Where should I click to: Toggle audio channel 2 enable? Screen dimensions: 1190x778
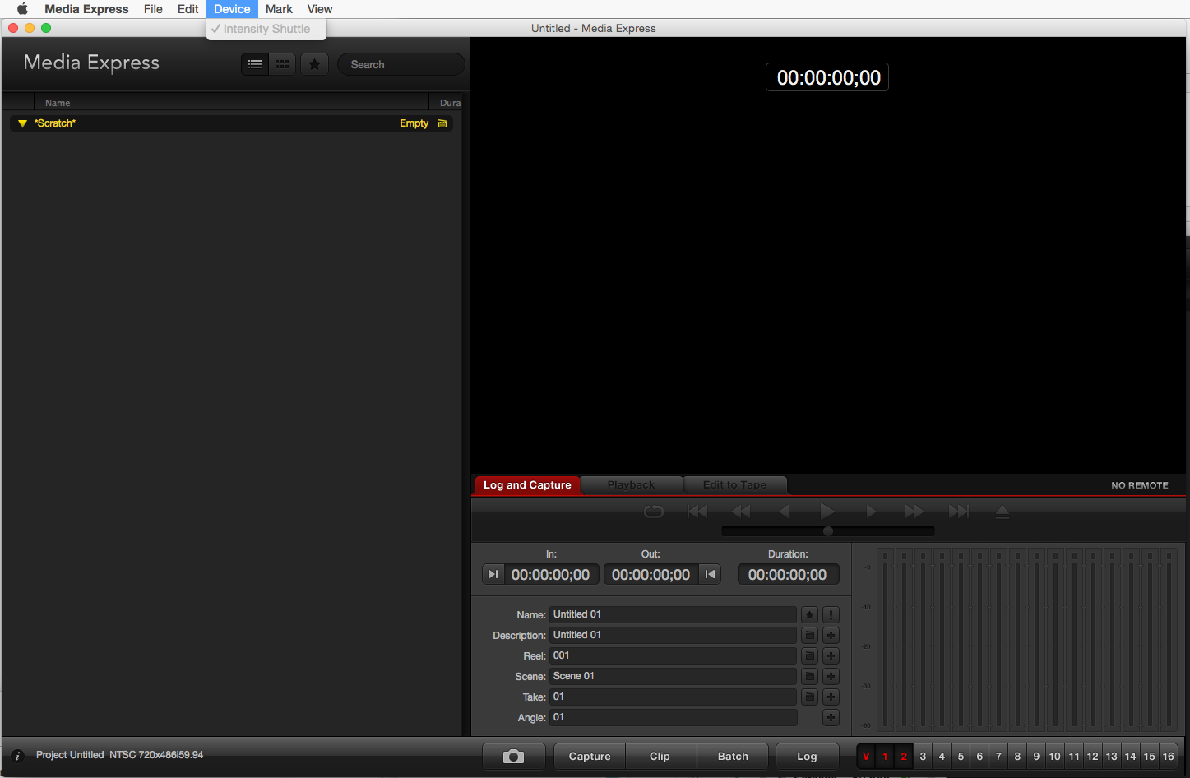[x=904, y=757]
